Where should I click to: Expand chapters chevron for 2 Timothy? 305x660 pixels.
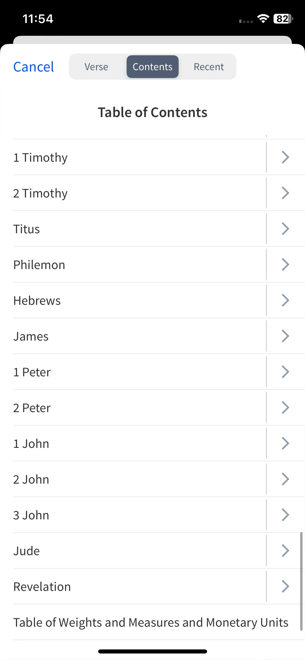pos(285,193)
